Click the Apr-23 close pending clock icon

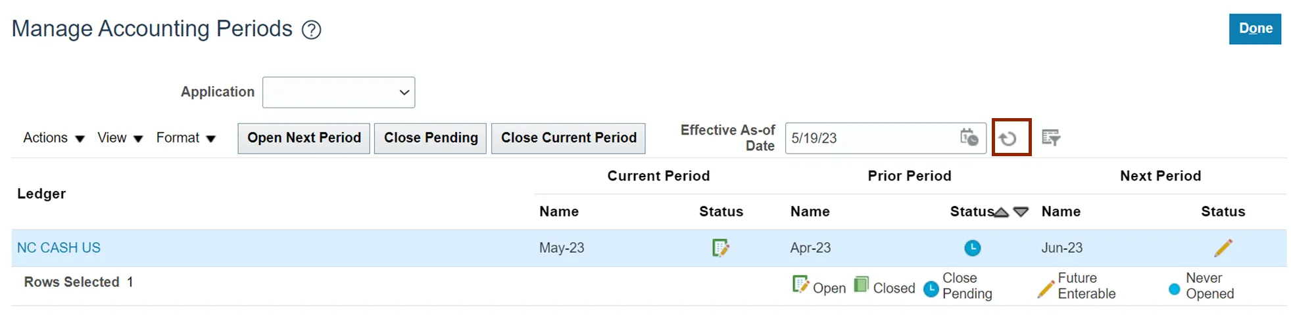click(x=972, y=248)
